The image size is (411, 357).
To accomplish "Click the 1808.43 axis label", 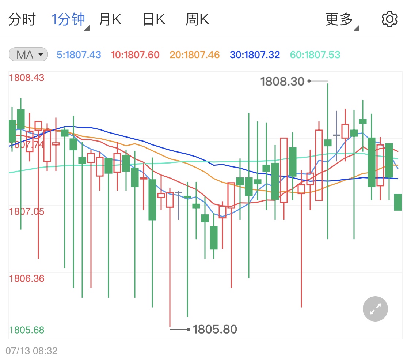I will [x=27, y=78].
